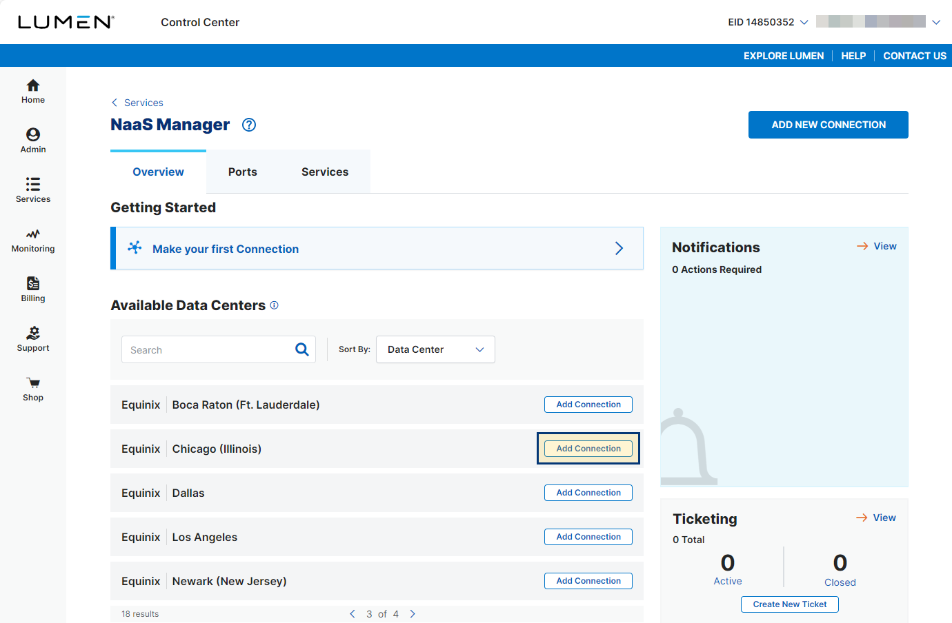Go to previous results page

point(353,614)
